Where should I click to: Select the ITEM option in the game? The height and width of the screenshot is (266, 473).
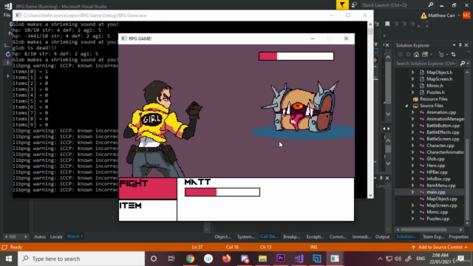(148, 211)
